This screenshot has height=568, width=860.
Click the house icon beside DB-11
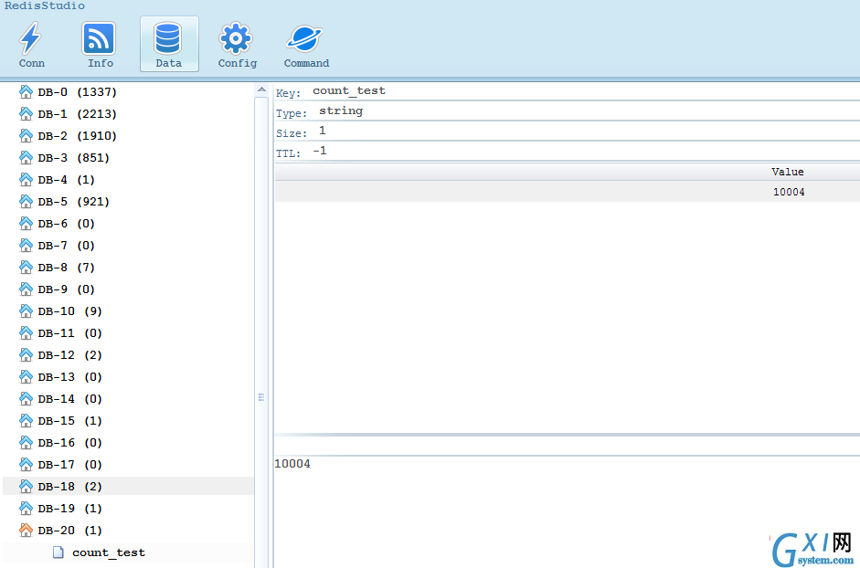[26, 332]
